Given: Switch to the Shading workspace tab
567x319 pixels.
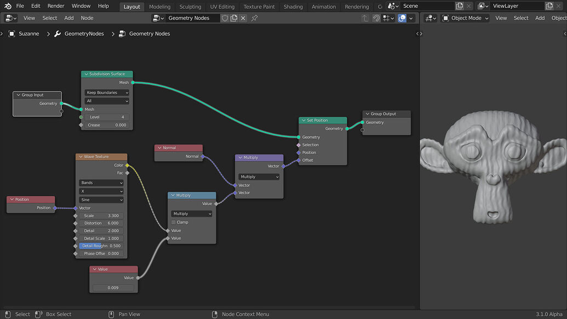Looking at the screenshot, I should click(293, 7).
